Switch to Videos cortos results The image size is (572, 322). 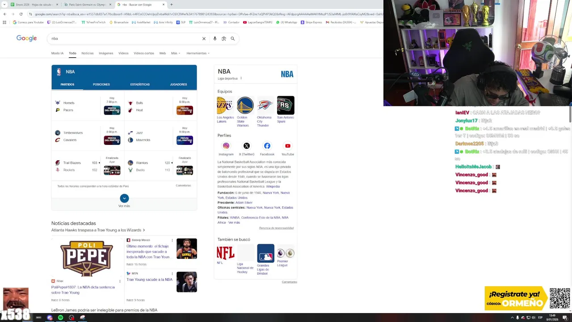click(144, 53)
